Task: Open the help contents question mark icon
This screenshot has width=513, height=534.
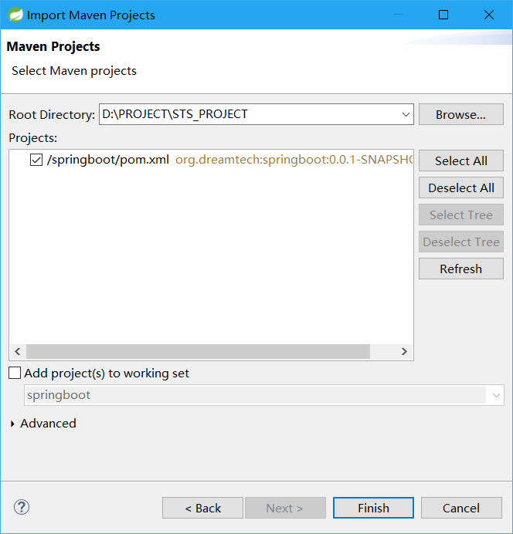Action: coord(22,508)
